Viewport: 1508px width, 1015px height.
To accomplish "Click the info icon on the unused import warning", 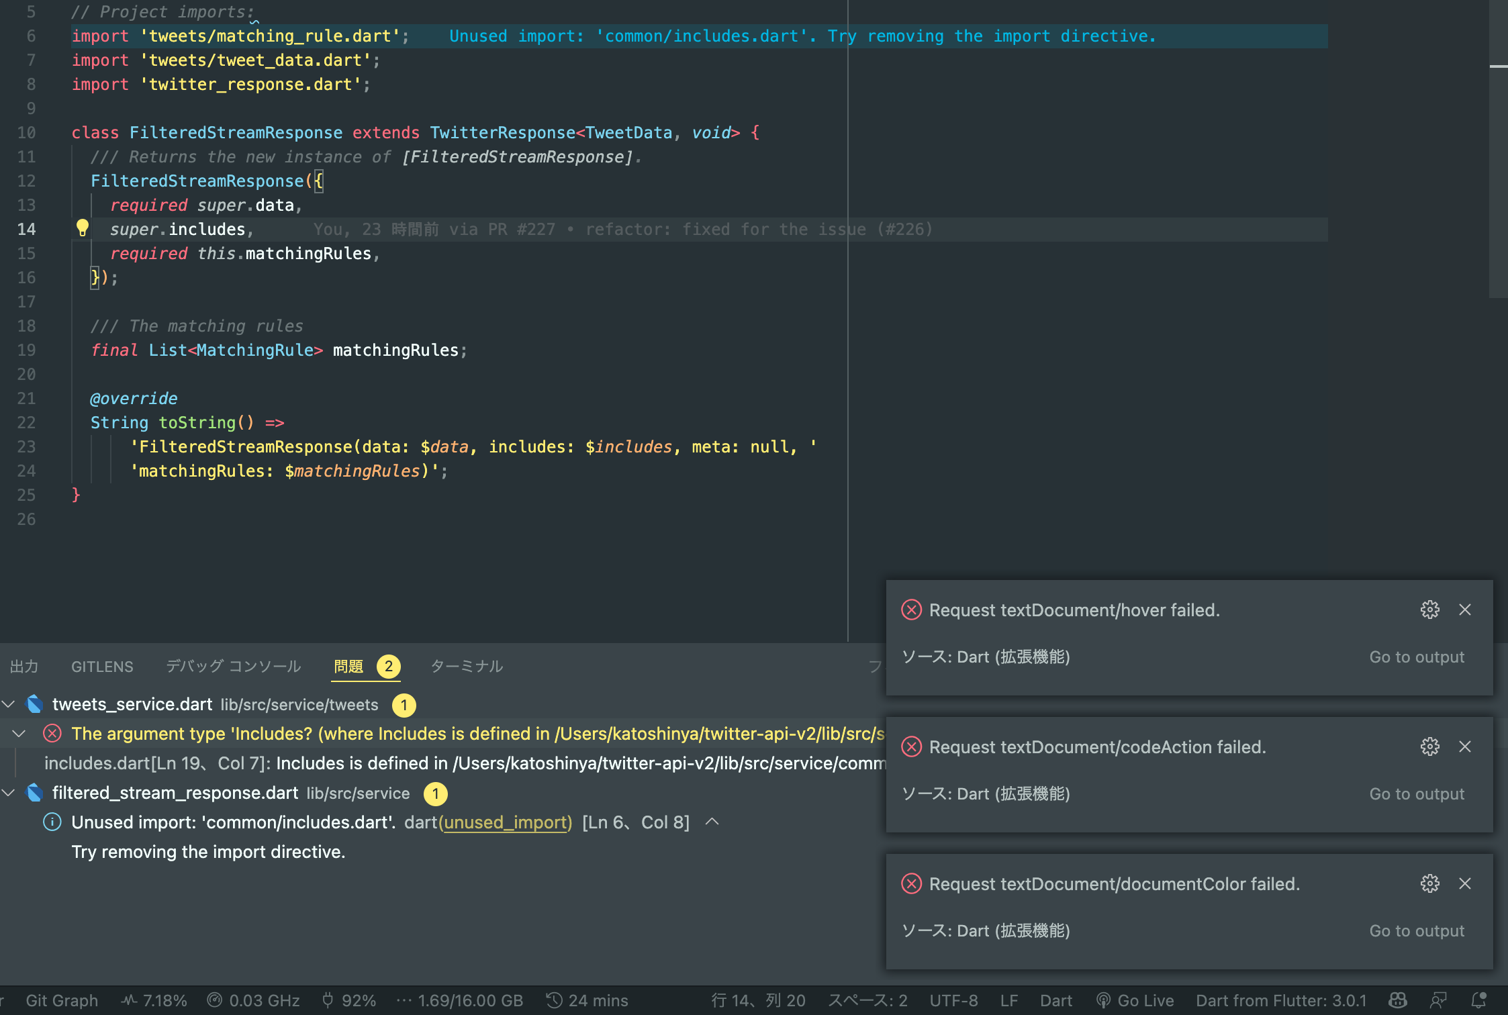I will pos(52,822).
